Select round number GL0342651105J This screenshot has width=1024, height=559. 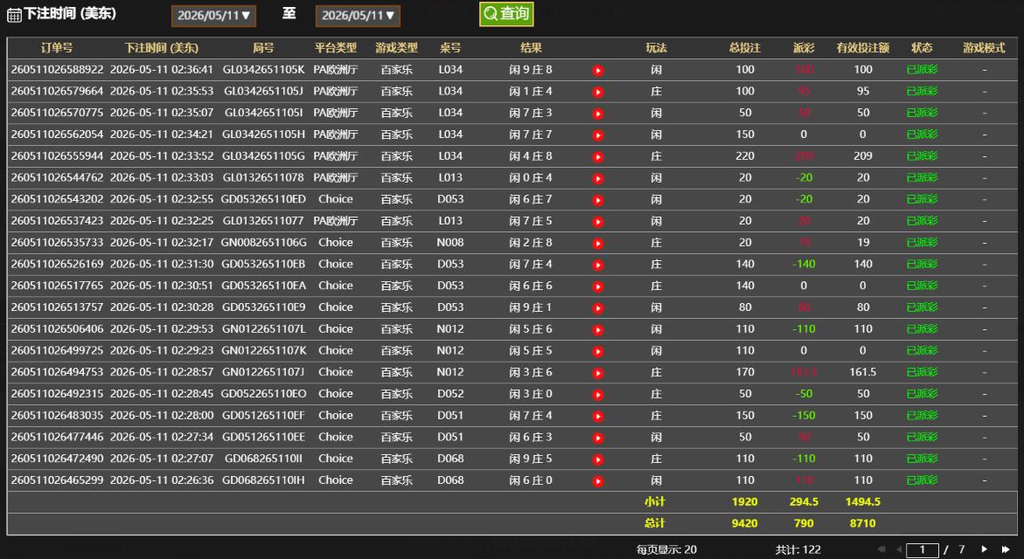click(263, 91)
